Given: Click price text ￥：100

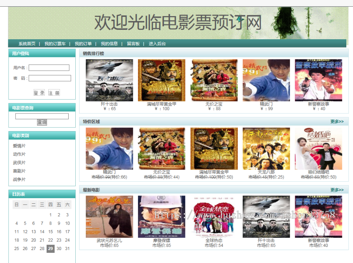Looking at the screenshot, I should click(162, 109).
